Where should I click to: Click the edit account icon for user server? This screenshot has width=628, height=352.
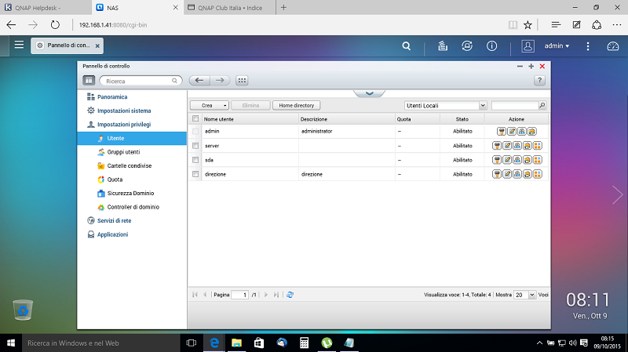click(x=508, y=146)
